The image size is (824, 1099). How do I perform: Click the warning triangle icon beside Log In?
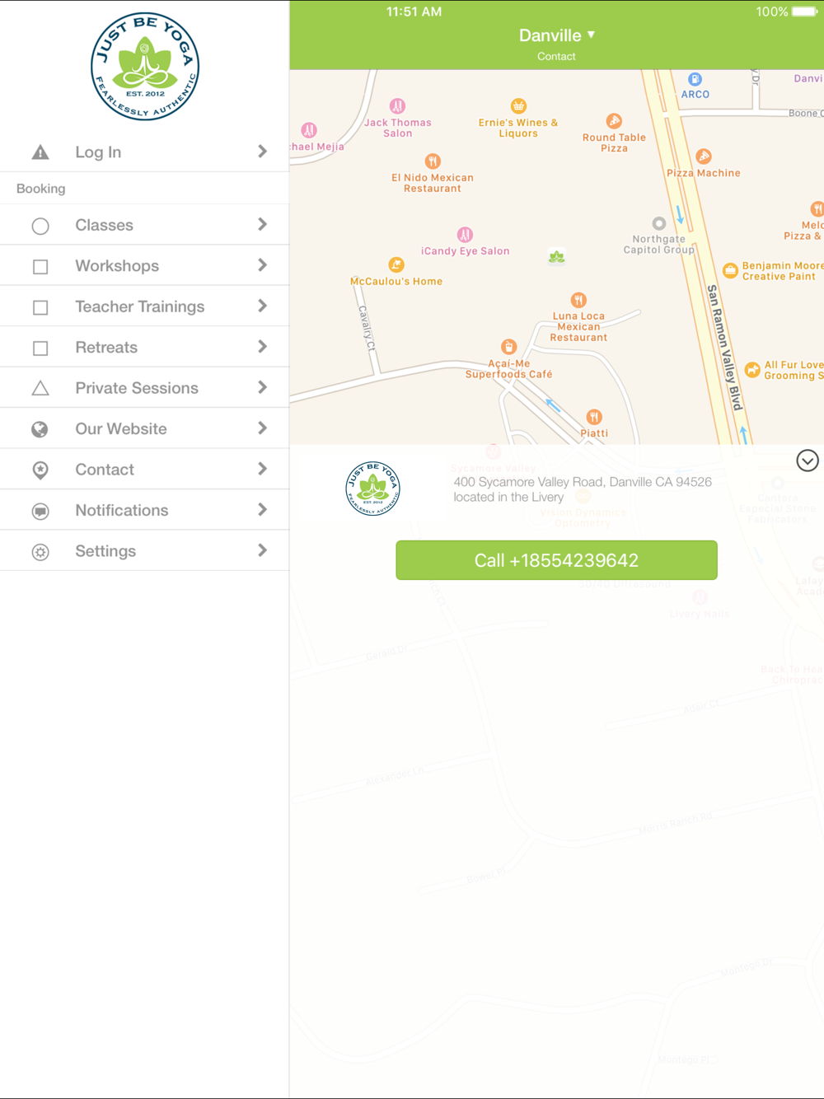[40, 152]
